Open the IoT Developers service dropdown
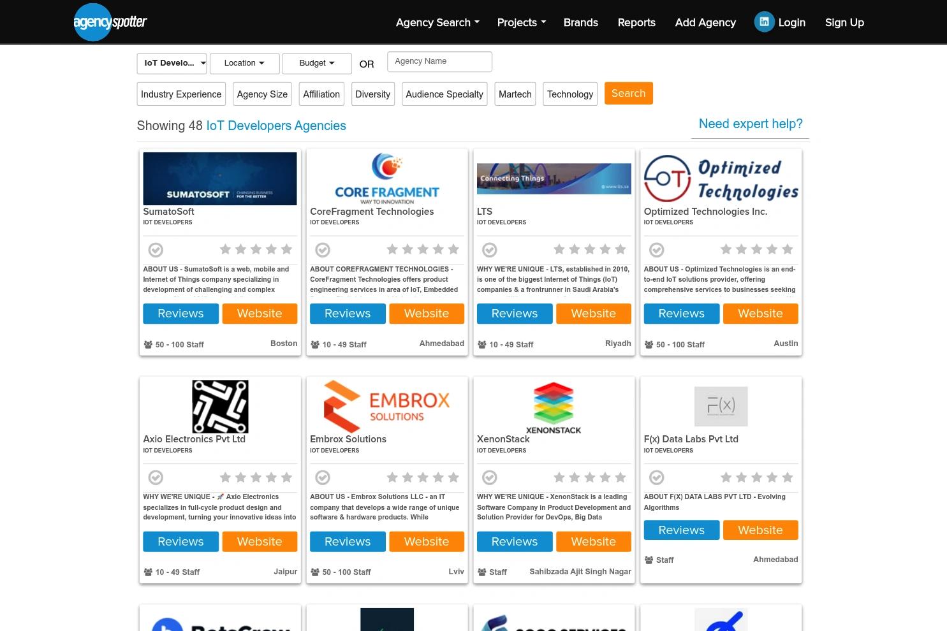The height and width of the screenshot is (631, 947). 172,63
